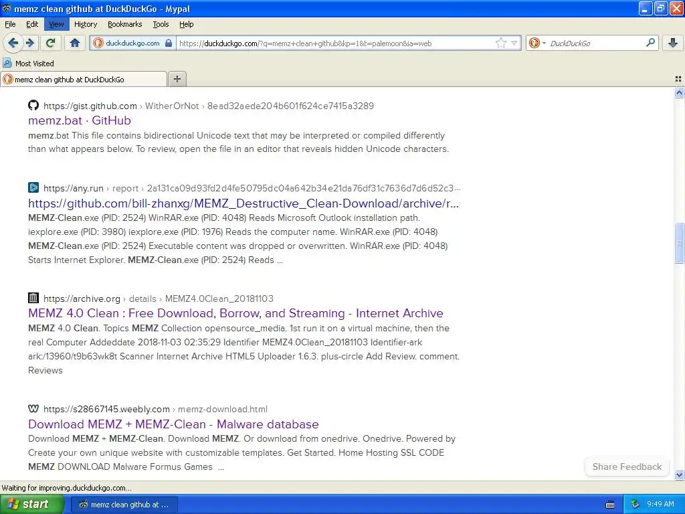Click the Share Feedback button
This screenshot has width=685, height=514.
coord(627,466)
